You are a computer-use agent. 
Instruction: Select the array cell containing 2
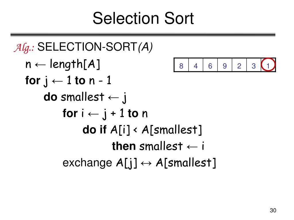click(239, 65)
